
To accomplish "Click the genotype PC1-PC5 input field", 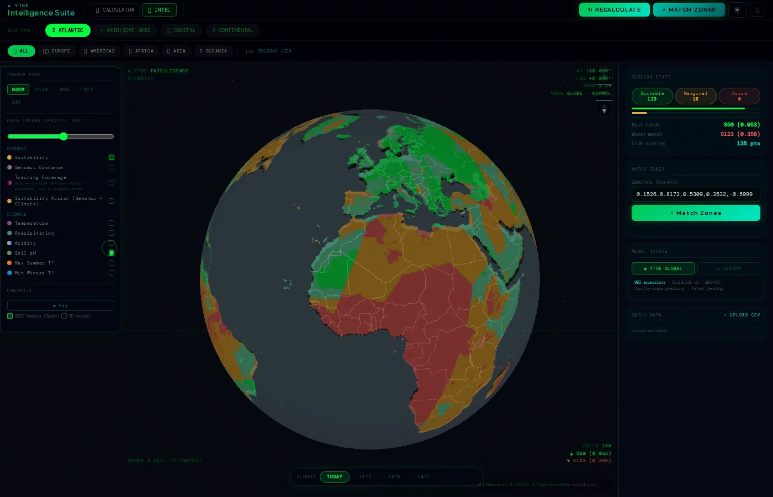I will pos(696,194).
